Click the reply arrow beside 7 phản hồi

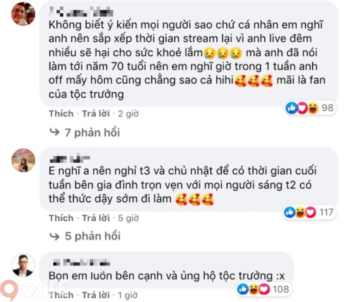tap(55, 132)
